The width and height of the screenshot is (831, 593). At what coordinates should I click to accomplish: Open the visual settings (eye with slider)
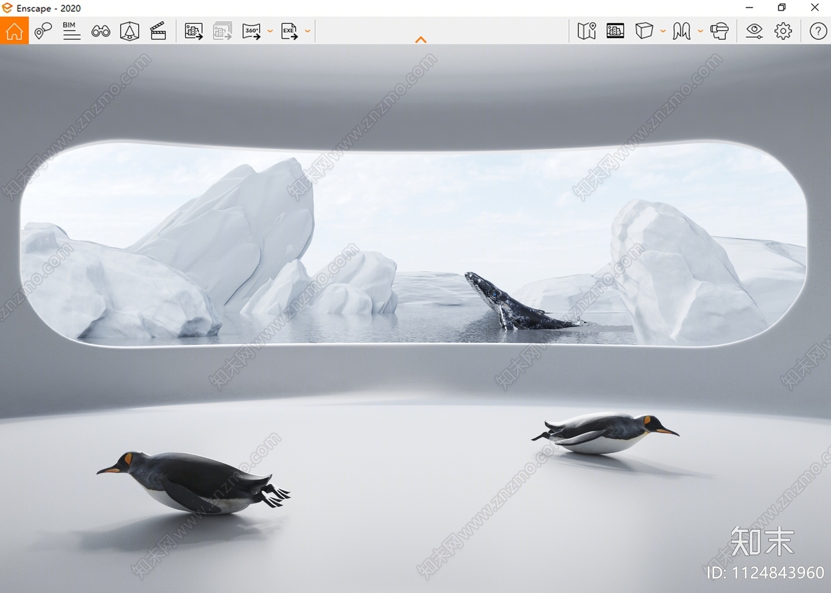click(x=754, y=31)
